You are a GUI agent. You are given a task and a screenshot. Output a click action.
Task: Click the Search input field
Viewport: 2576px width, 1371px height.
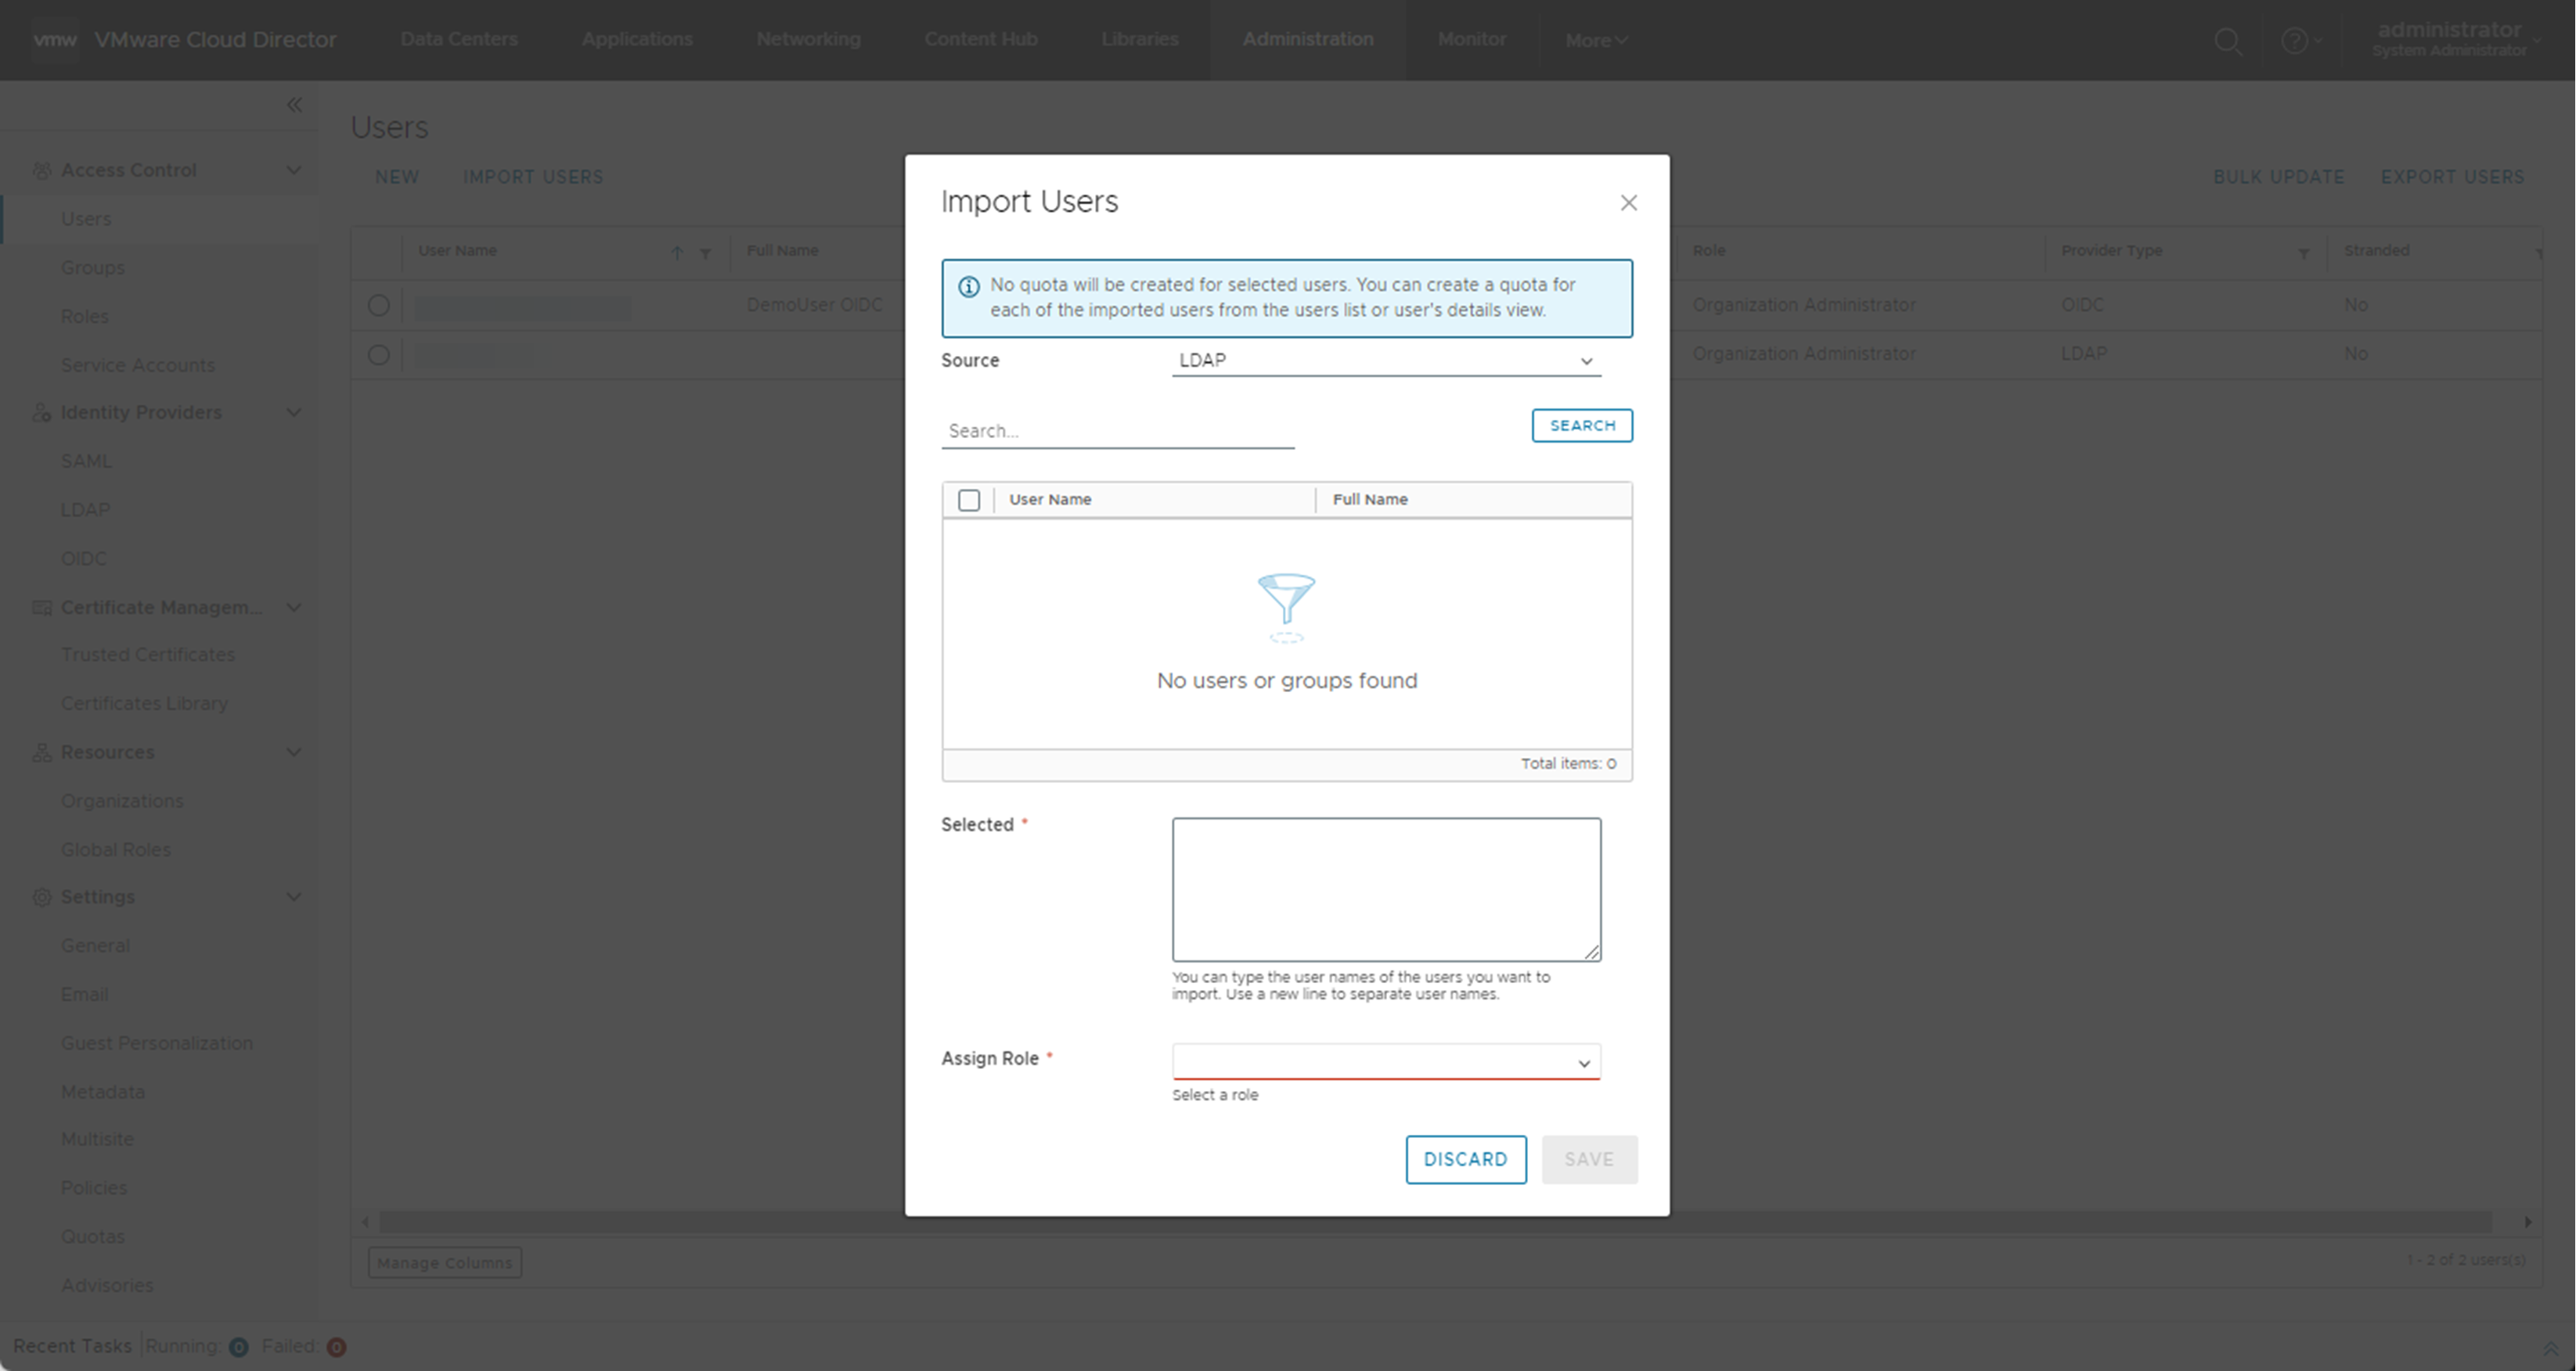[1118, 429]
